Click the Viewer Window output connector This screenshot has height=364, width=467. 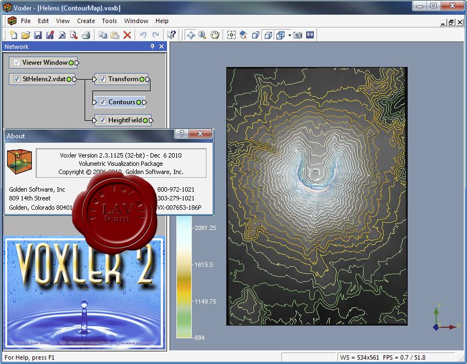pos(77,63)
